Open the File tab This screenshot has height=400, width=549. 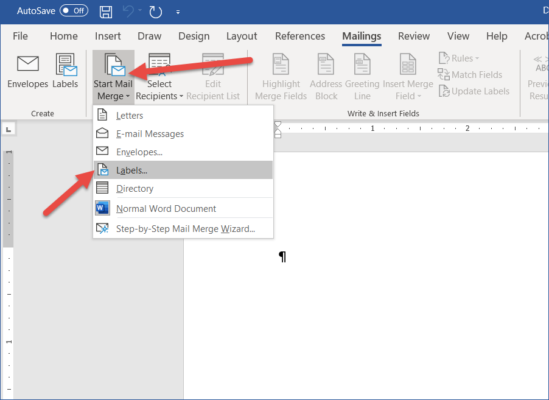pyautogui.click(x=20, y=36)
